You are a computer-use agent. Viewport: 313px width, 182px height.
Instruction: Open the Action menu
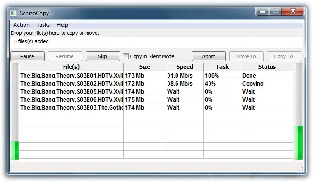tap(21, 25)
